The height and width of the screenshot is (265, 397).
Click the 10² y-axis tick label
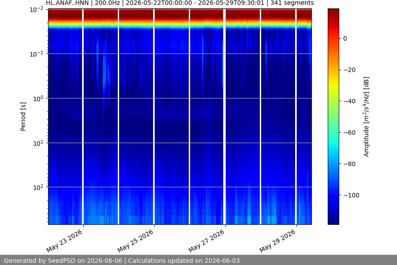[38, 188]
